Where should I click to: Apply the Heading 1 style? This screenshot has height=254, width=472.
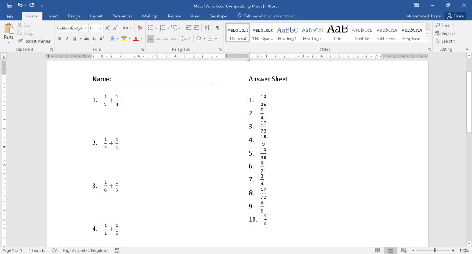click(x=287, y=33)
